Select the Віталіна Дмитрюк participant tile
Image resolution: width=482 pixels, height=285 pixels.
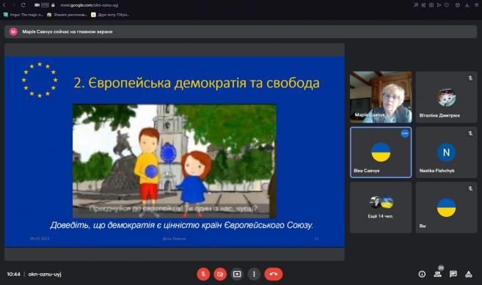446,97
